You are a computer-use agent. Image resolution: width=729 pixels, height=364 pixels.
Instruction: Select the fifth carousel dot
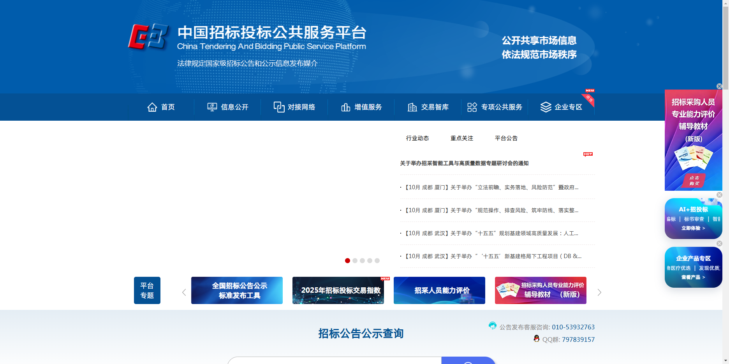click(x=377, y=261)
